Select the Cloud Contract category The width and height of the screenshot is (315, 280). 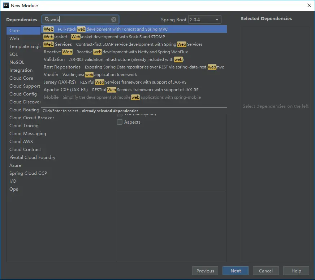click(x=61, y=150)
